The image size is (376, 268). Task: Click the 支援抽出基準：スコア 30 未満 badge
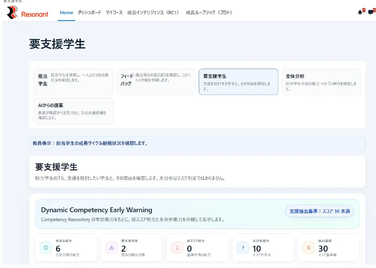click(x=320, y=211)
